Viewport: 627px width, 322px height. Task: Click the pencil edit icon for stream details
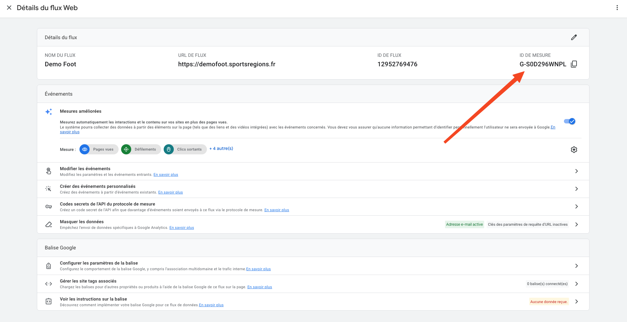coord(574,37)
